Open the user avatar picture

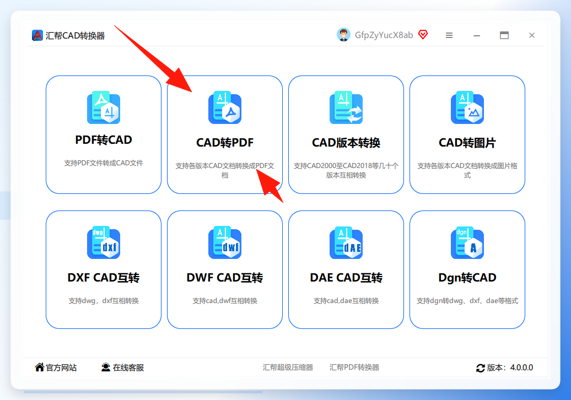[343, 35]
